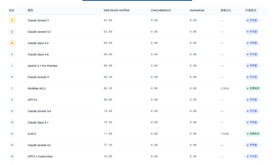280x165 pixels.
Task: Click the 不开源 badge in the Claude Sonnet 5 row
Action: pos(251,20)
